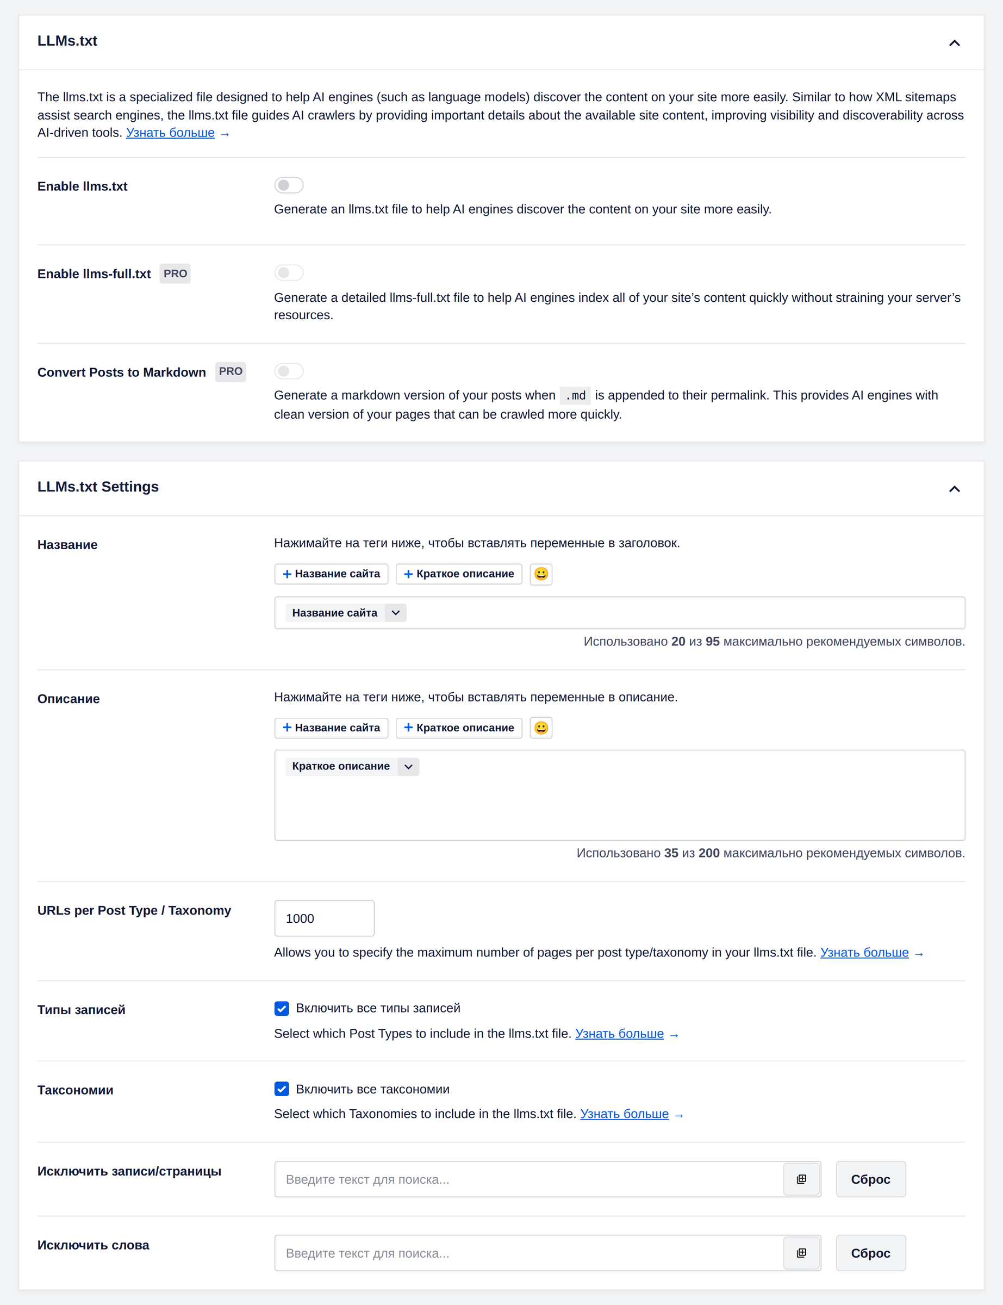1003x1305 pixels.
Task: Click bulk-add icon in Исключить записи/страницы field
Action: (801, 1179)
